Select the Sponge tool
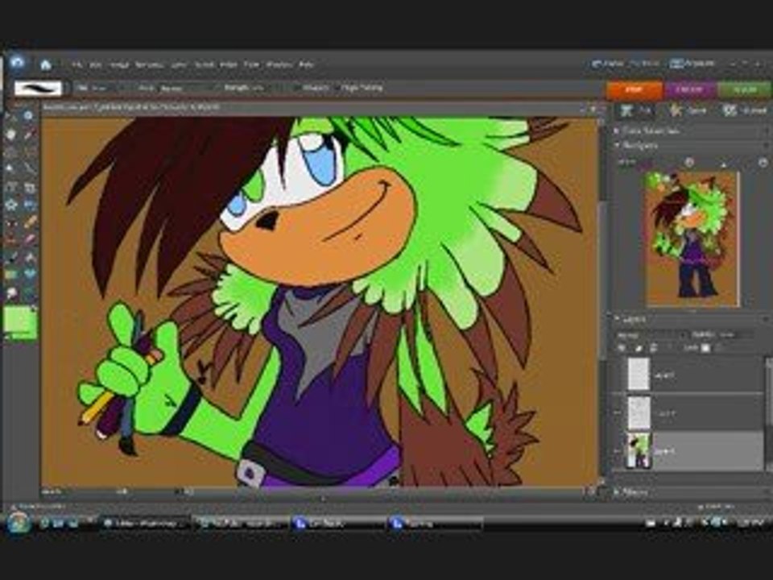Viewport: 773px width, 580px height. pyautogui.click(x=29, y=292)
